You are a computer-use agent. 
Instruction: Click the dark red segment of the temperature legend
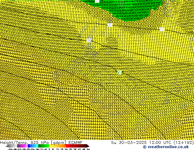[x=76, y=146]
